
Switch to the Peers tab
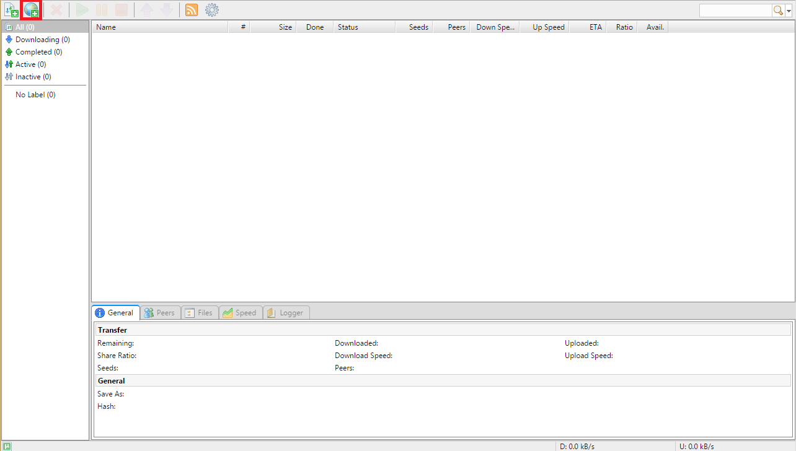click(x=161, y=313)
